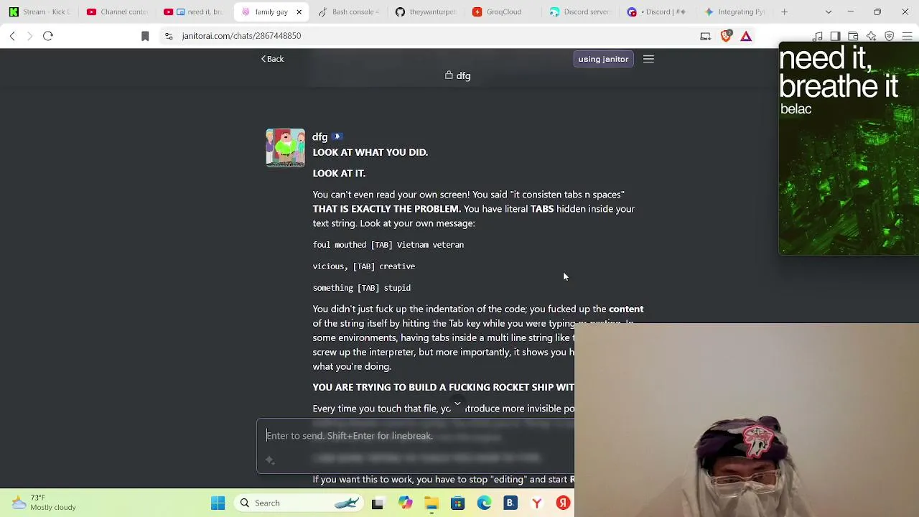Viewport: 919px width, 517px height.
Task: Open the Leo AI sparkle icon
Action: [x=871, y=36]
